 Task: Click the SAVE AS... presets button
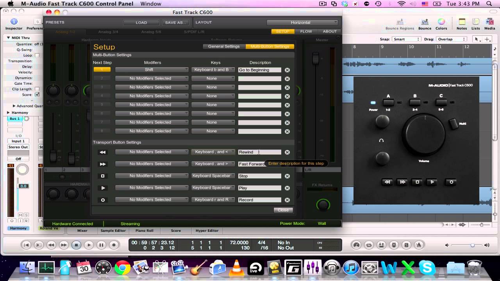[x=176, y=22]
